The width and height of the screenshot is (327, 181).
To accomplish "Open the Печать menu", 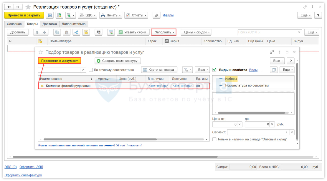I will [x=111, y=15].
